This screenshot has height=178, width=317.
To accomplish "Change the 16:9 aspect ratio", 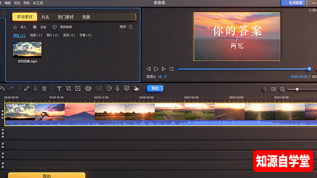I will (162, 77).
